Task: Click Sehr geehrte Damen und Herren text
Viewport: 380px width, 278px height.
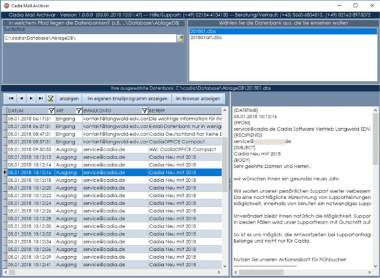Action: 272,167
